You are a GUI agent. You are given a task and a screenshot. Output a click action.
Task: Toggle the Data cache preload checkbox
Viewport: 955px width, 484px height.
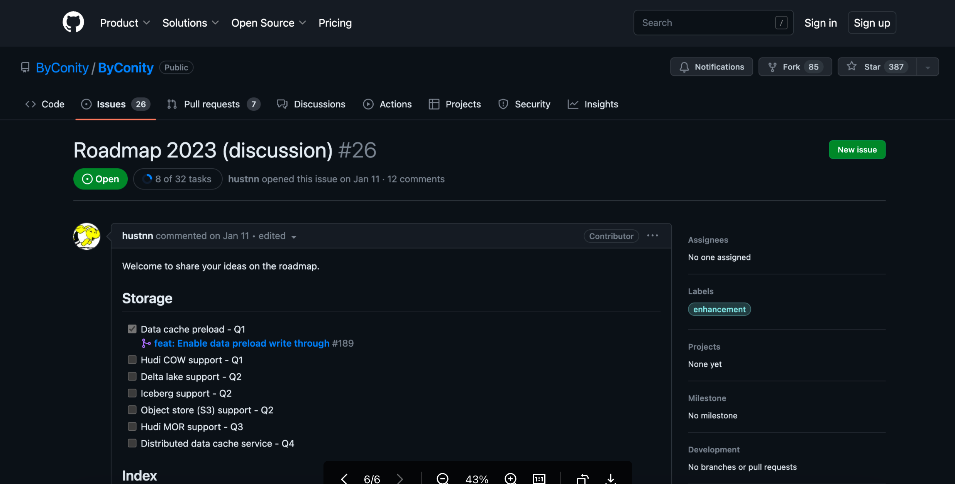coord(132,329)
